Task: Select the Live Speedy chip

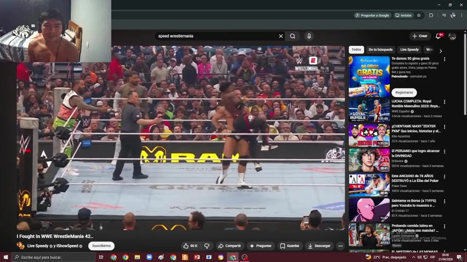Action: [409, 50]
